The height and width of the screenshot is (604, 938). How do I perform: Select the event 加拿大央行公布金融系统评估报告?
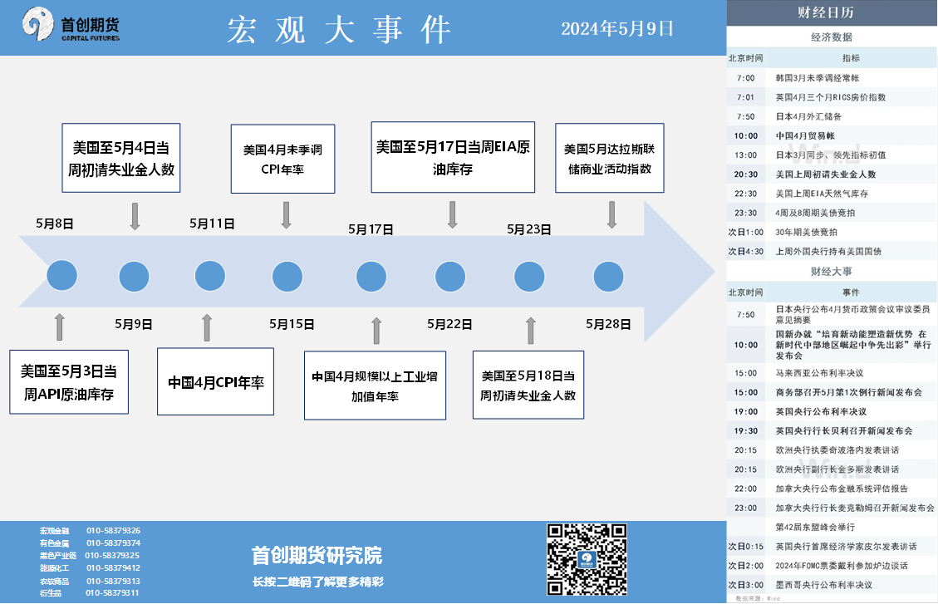(832, 489)
